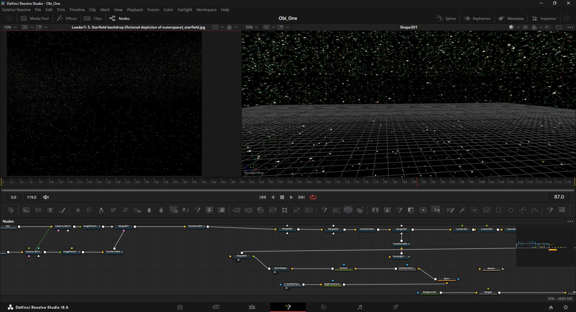The image size is (576, 312).
Task: Open the Project Manager home icon
Action: tap(551, 307)
